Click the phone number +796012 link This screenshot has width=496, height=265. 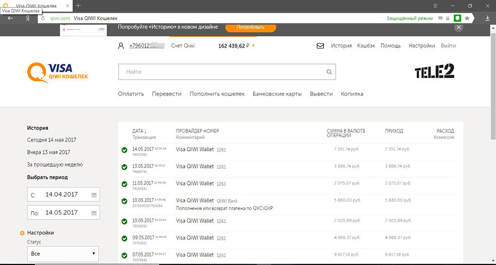pyautogui.click(x=147, y=46)
